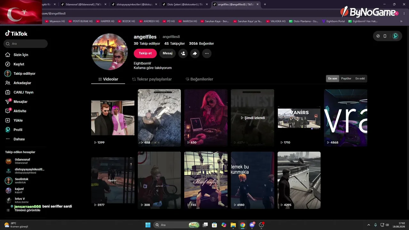Image resolution: width=409 pixels, height=230 pixels.
Task: Open the VANIRS video with 1710 views
Action: point(299,118)
